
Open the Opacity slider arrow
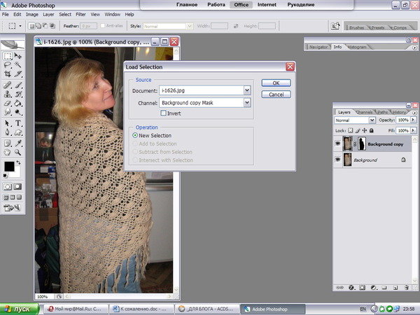pos(413,120)
